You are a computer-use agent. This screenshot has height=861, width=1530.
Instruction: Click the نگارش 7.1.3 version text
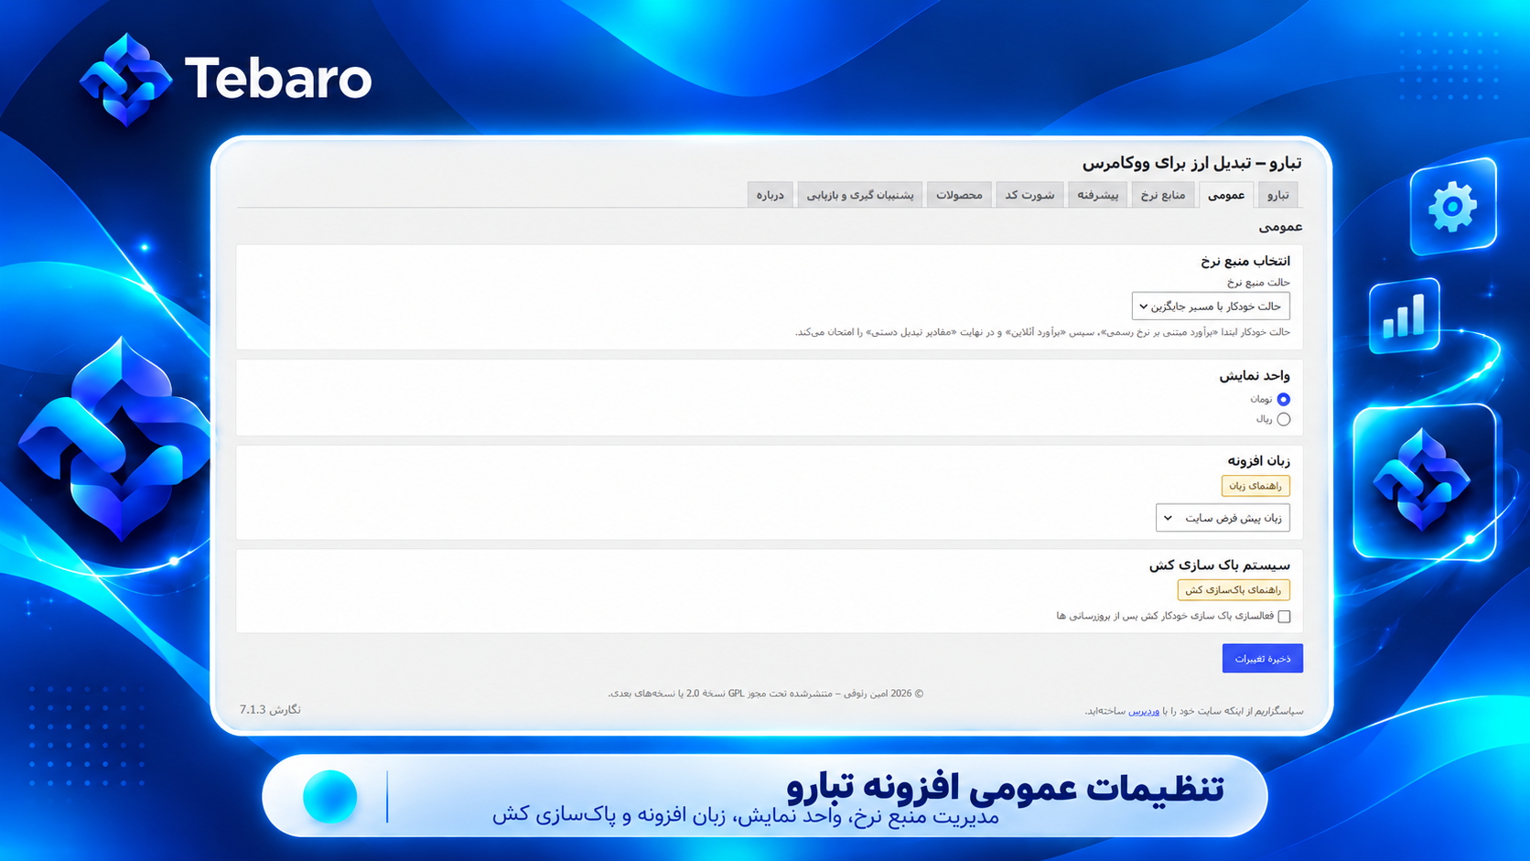[x=270, y=709]
